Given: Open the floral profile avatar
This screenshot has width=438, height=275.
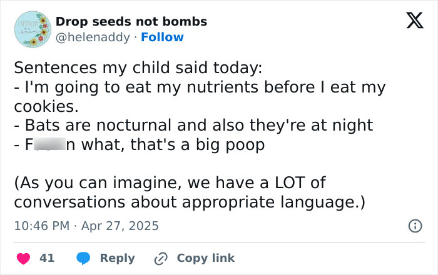Looking at the screenshot, I should point(32,29).
